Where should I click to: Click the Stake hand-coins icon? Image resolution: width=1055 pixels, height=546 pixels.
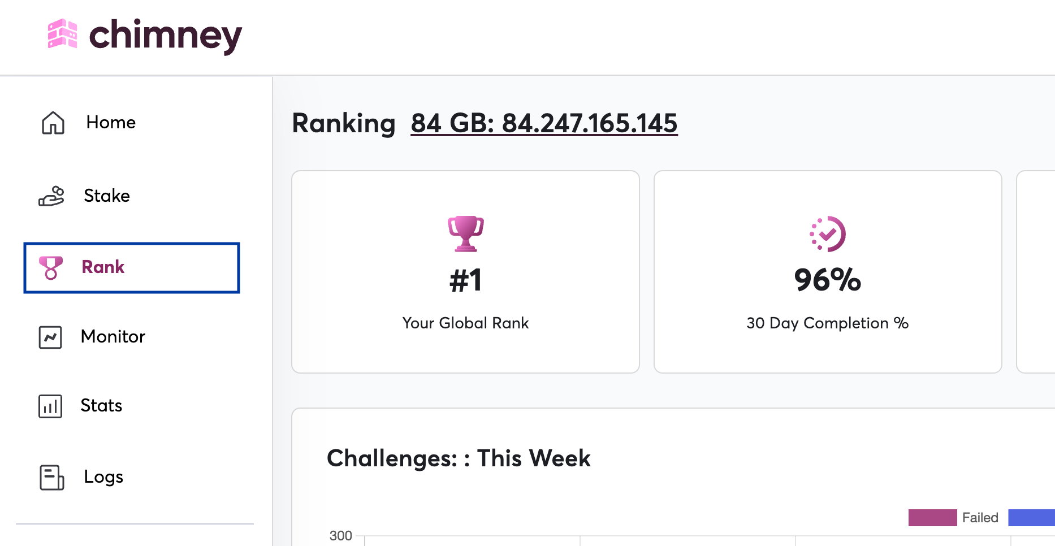(x=51, y=196)
